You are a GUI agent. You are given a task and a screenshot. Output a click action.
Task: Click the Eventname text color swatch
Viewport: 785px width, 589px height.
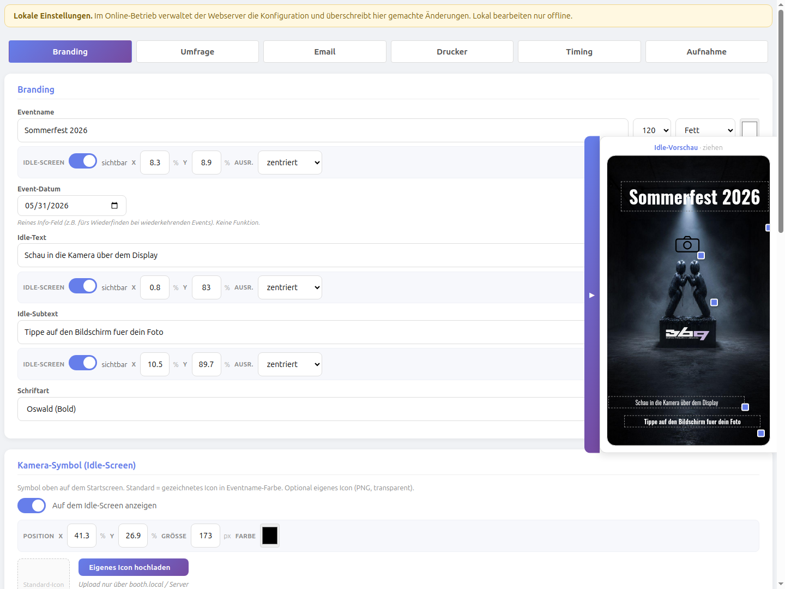750,129
